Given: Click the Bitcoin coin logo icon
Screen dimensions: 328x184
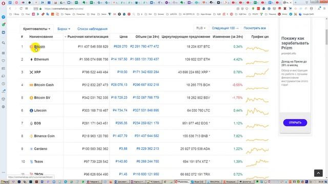Looking at the screenshot, I should tap(31, 47).
